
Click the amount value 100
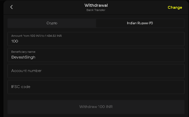[x=15, y=41]
